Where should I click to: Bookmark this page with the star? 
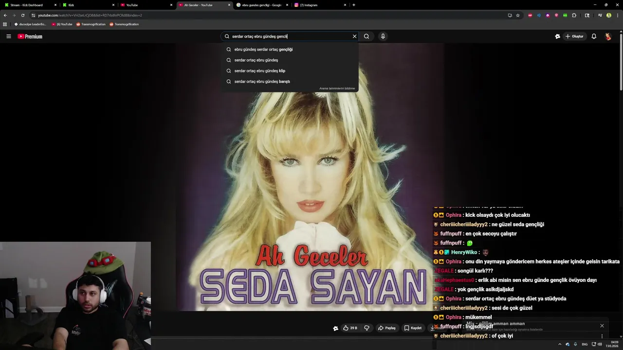pyautogui.click(x=518, y=15)
